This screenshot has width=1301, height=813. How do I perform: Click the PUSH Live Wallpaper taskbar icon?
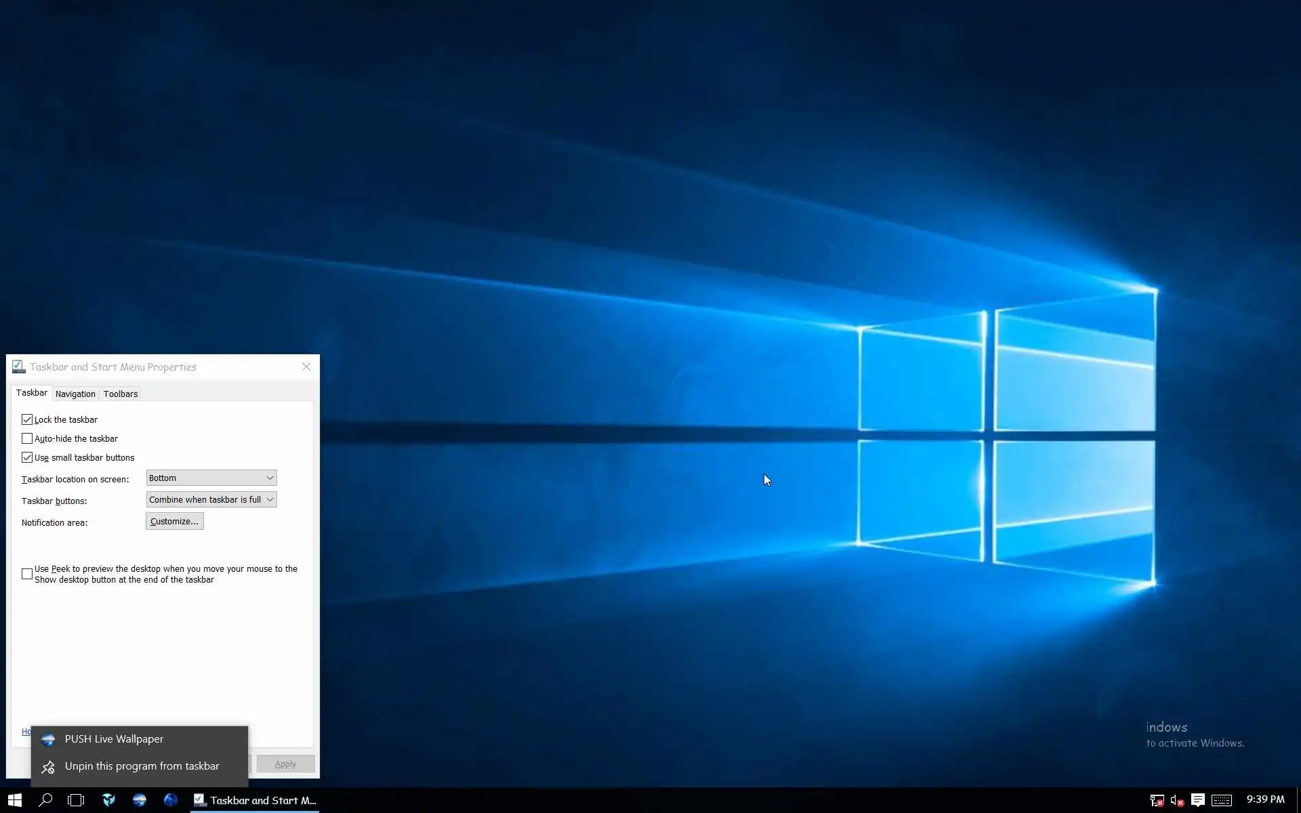point(140,800)
